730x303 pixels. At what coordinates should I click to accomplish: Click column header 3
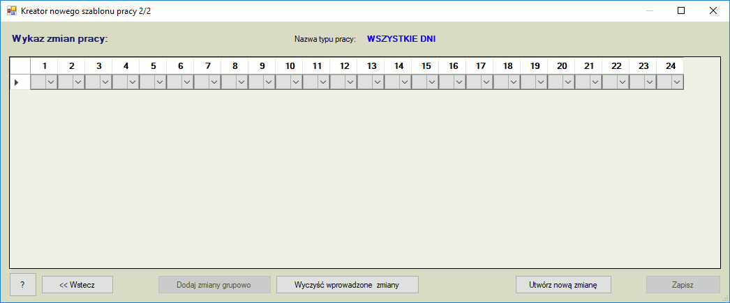pos(98,65)
